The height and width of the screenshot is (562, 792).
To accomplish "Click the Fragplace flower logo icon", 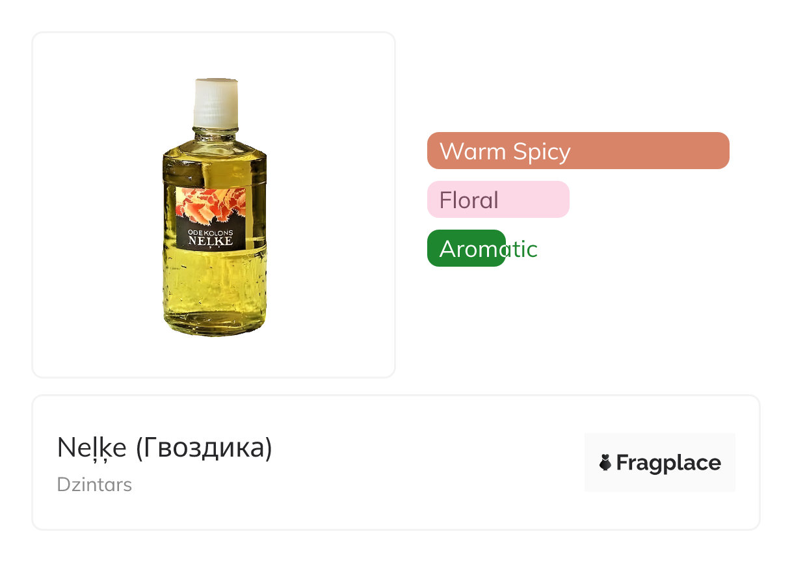I will coord(605,462).
